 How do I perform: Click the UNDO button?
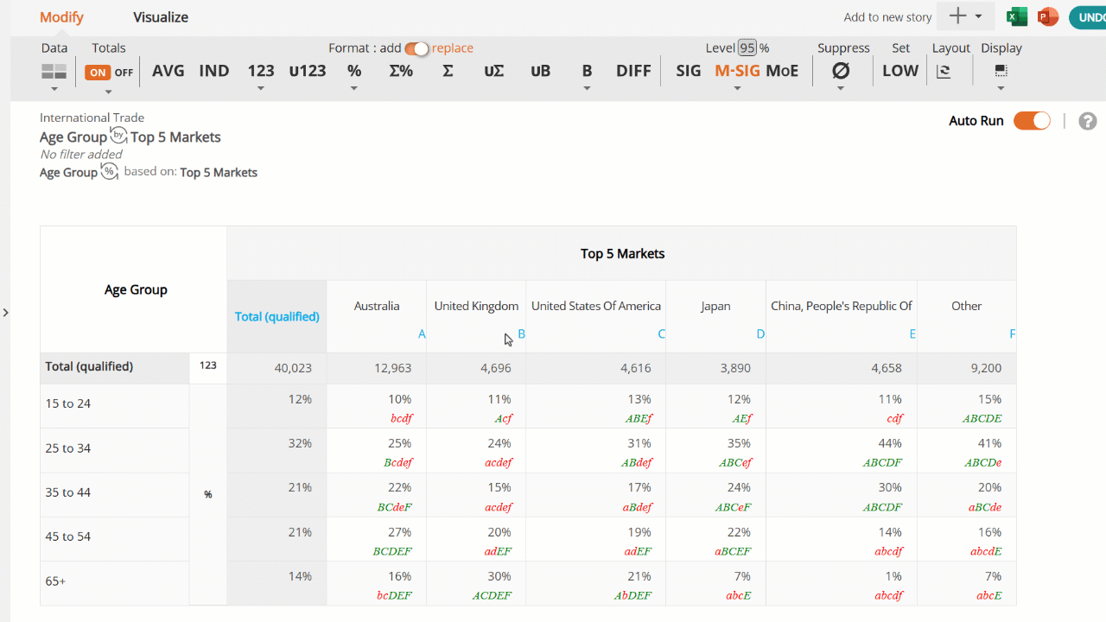pos(1088,17)
